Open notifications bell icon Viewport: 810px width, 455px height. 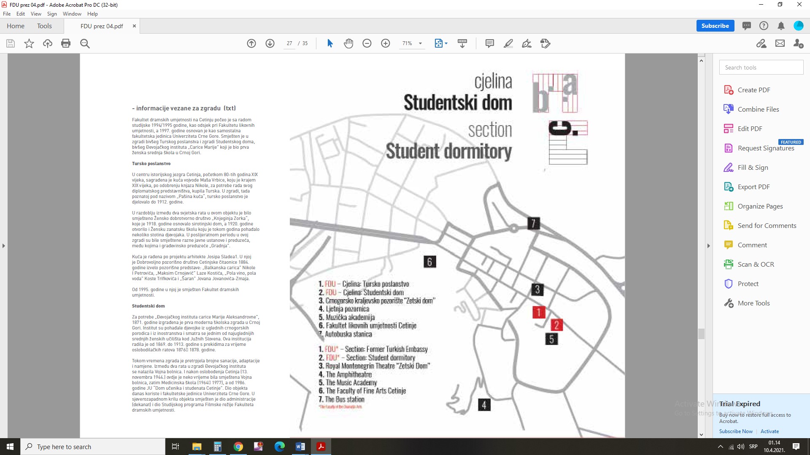point(781,26)
